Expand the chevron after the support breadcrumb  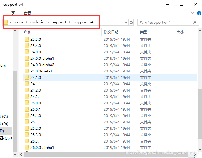tap(70, 22)
